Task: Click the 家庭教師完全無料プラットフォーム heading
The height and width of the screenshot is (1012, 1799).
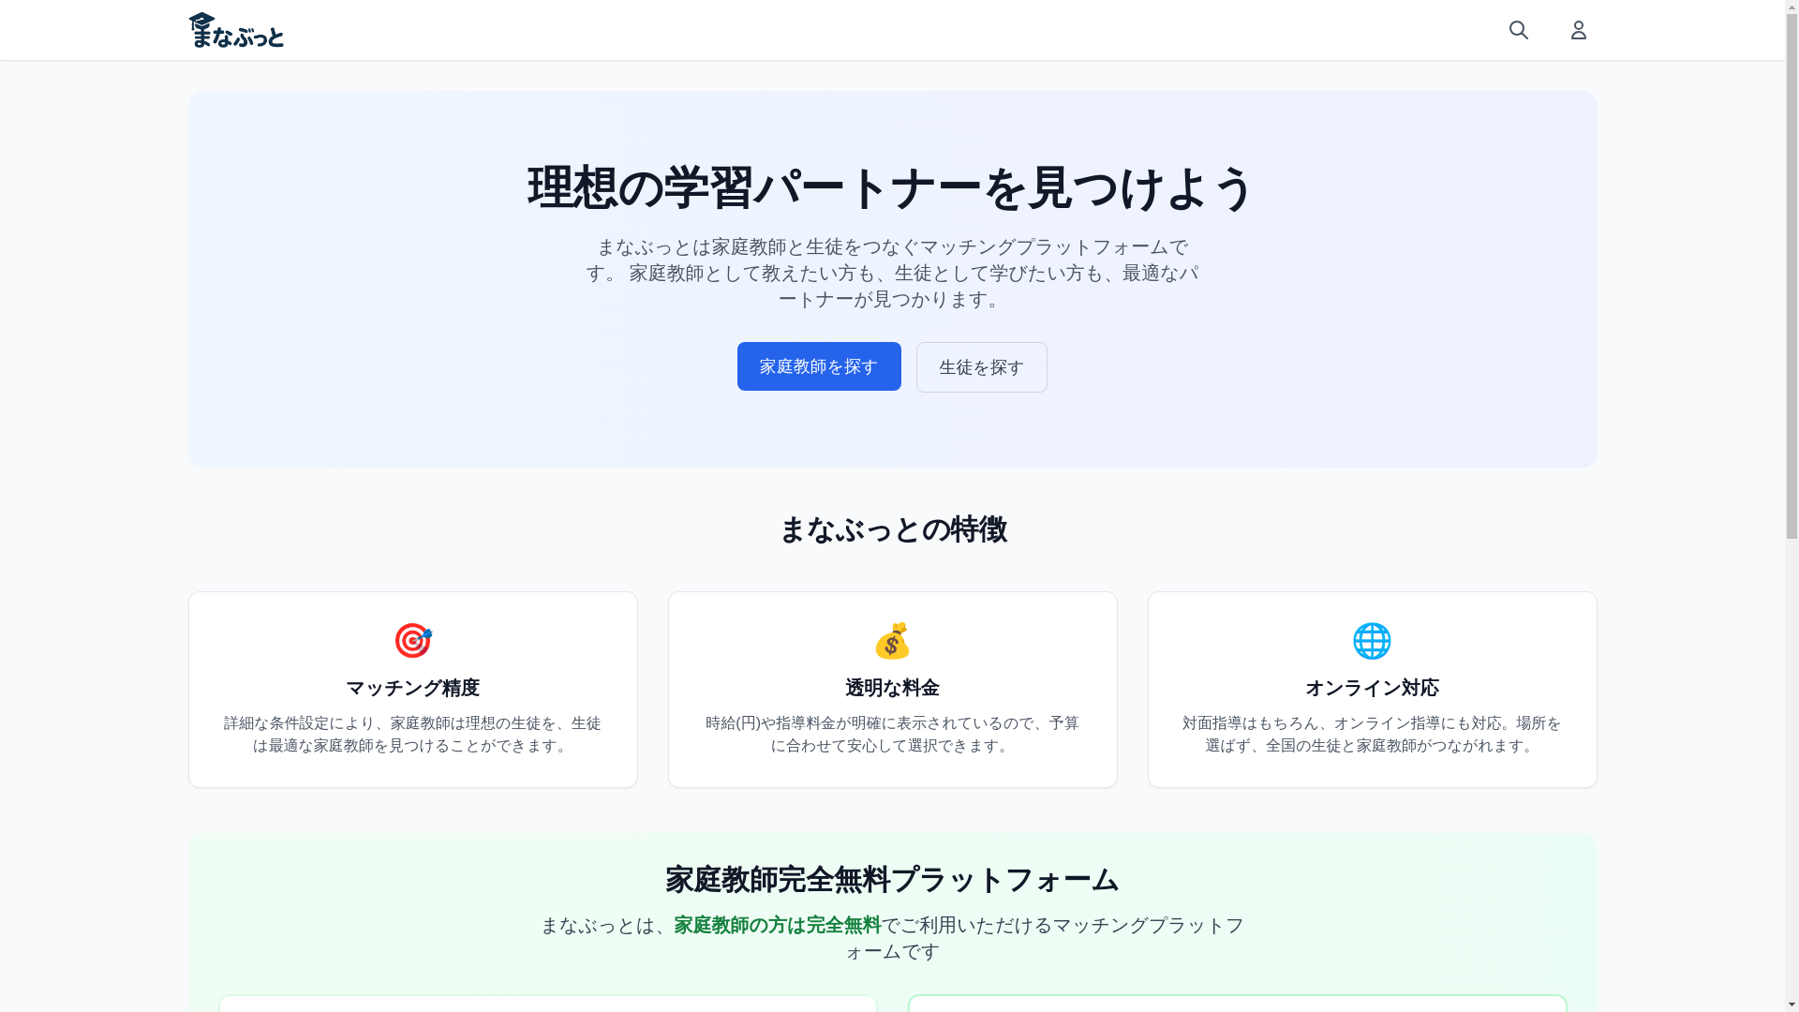Action: click(893, 880)
